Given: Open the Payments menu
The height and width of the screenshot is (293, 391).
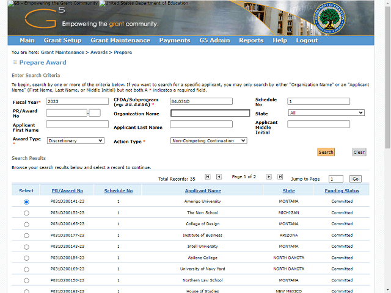Looking at the screenshot, I should coord(174,40).
